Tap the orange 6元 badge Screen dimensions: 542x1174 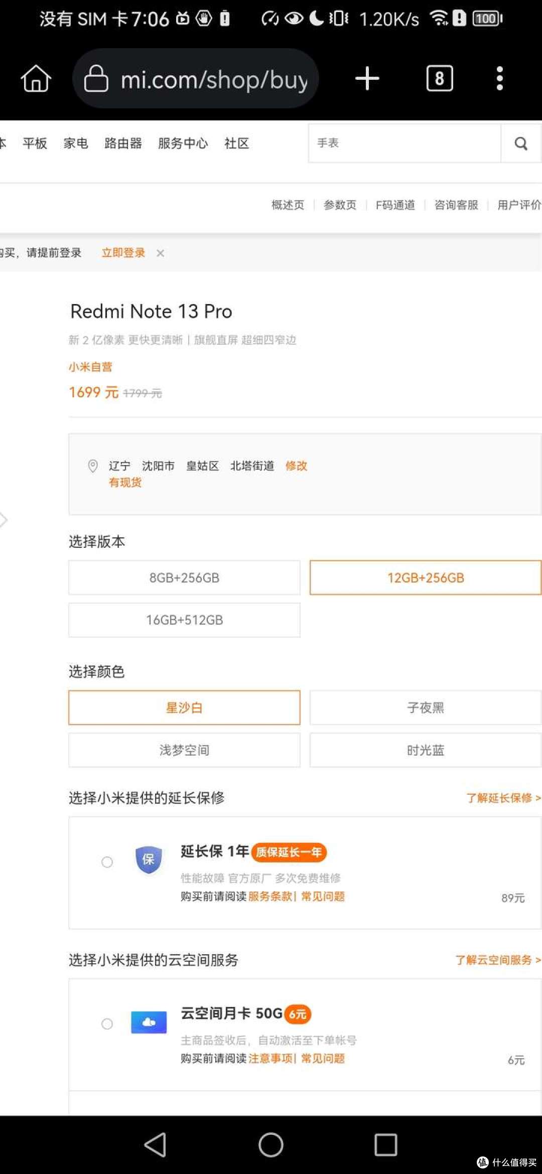coord(298,1014)
